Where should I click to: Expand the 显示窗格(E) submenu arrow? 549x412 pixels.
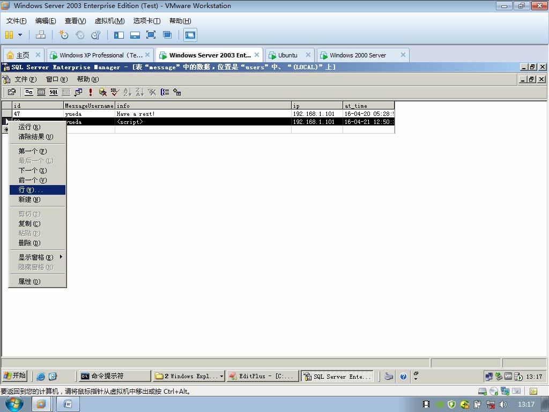click(x=61, y=257)
